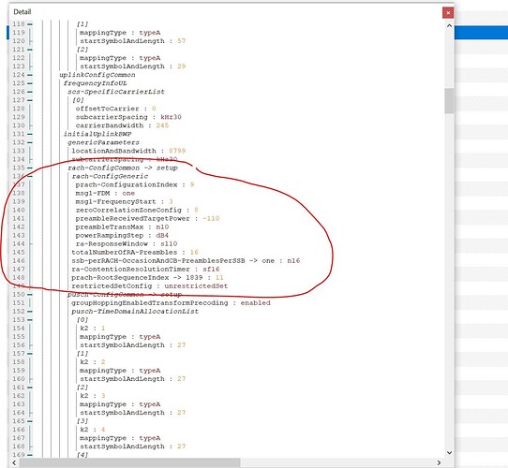This screenshot has width=508, height=468.
Task: Select the totalNumberOfRA-Preambles : 16 line
Action: [x=135, y=252]
